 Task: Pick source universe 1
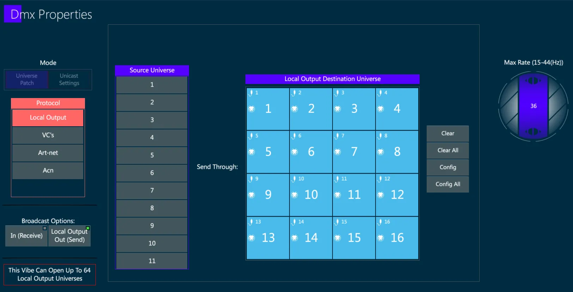click(x=152, y=85)
